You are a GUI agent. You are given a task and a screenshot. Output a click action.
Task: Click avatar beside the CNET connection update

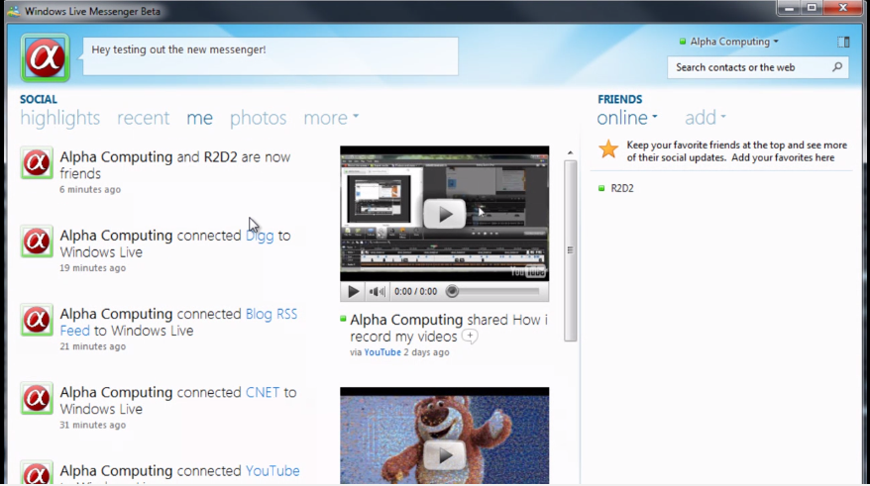37,398
